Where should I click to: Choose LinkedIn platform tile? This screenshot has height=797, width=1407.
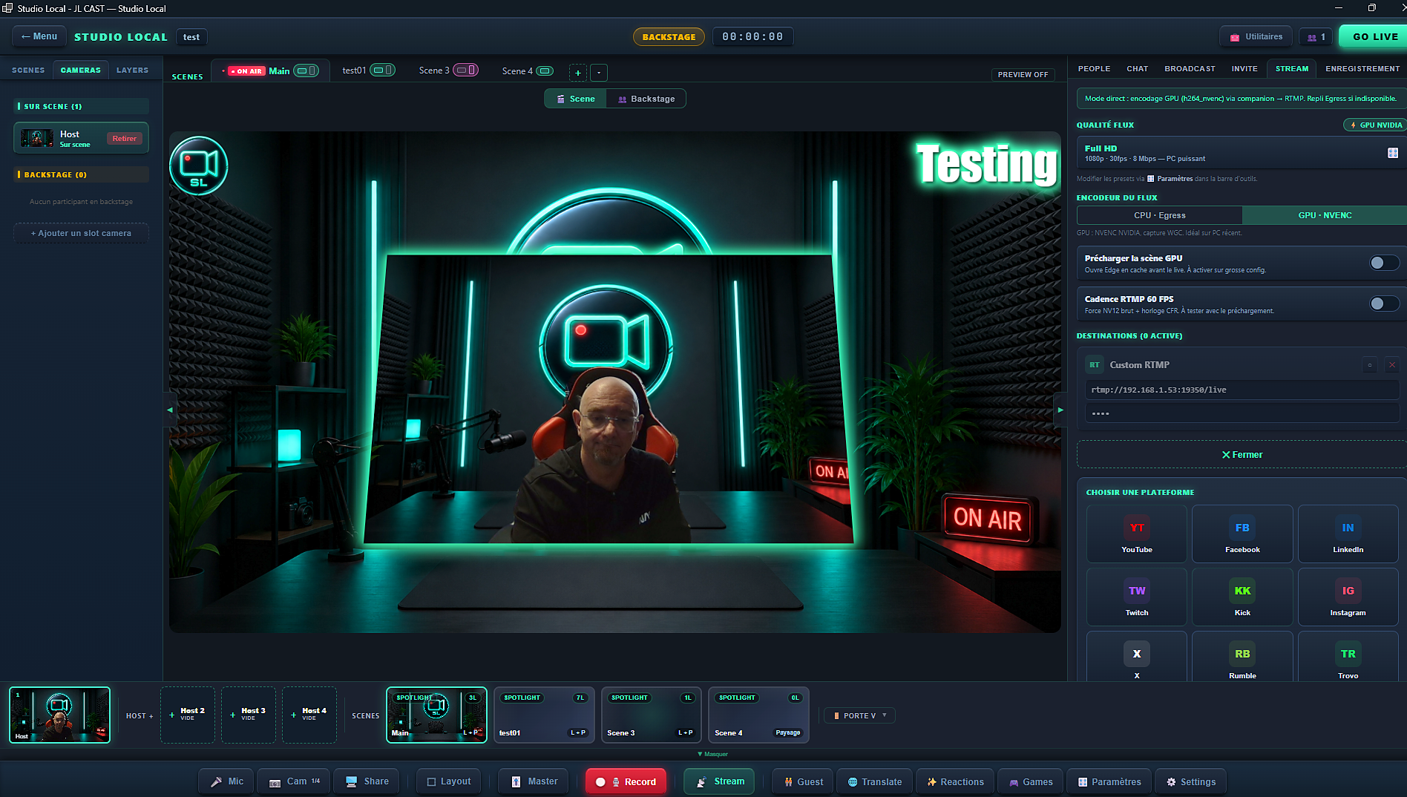[1348, 534]
